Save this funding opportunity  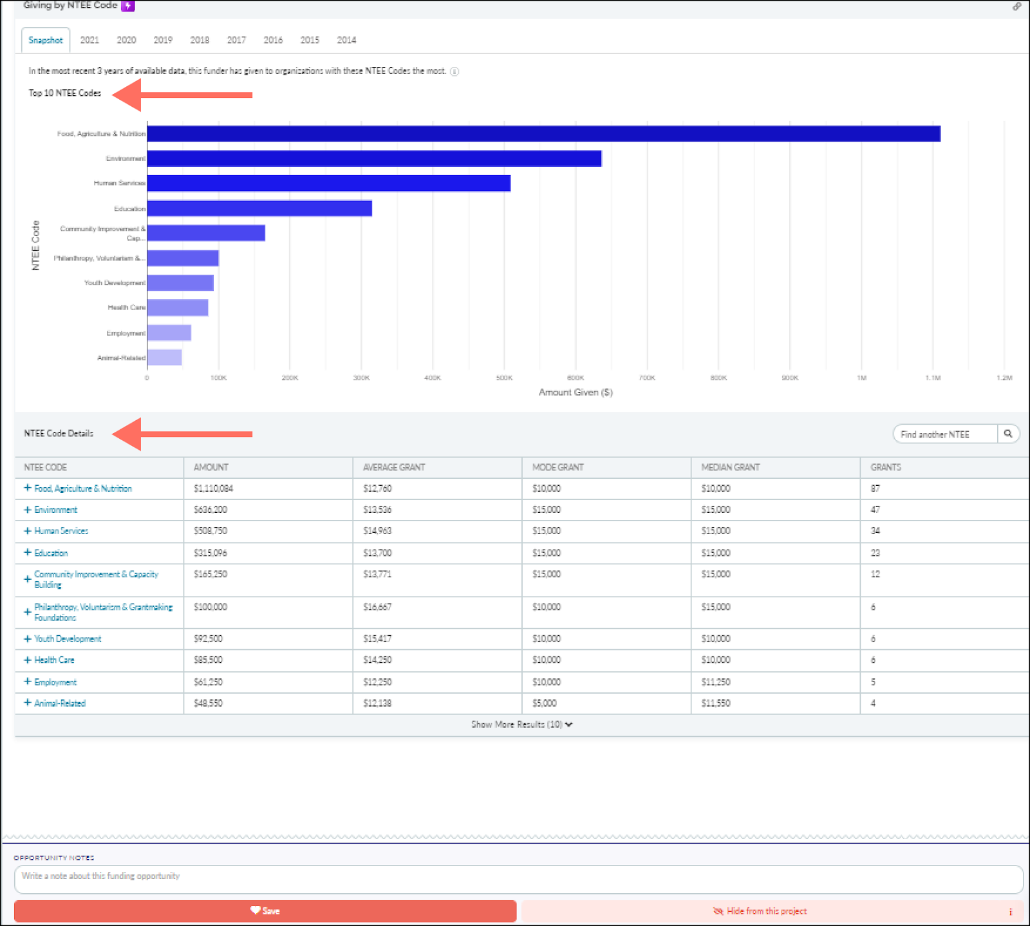265,911
